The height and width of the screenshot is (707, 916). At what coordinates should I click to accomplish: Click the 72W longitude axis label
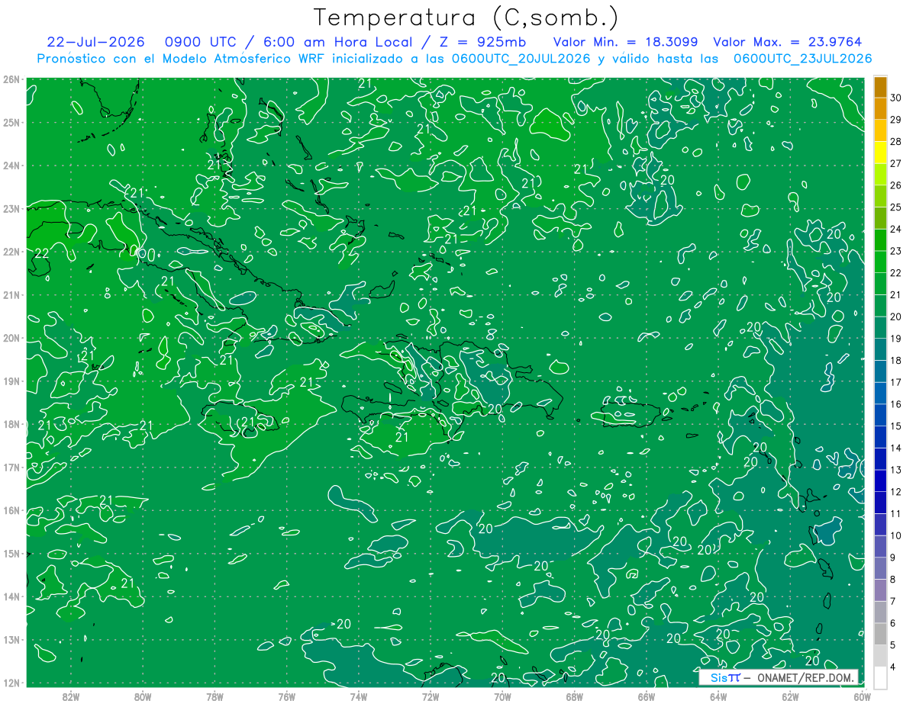pyautogui.click(x=431, y=697)
